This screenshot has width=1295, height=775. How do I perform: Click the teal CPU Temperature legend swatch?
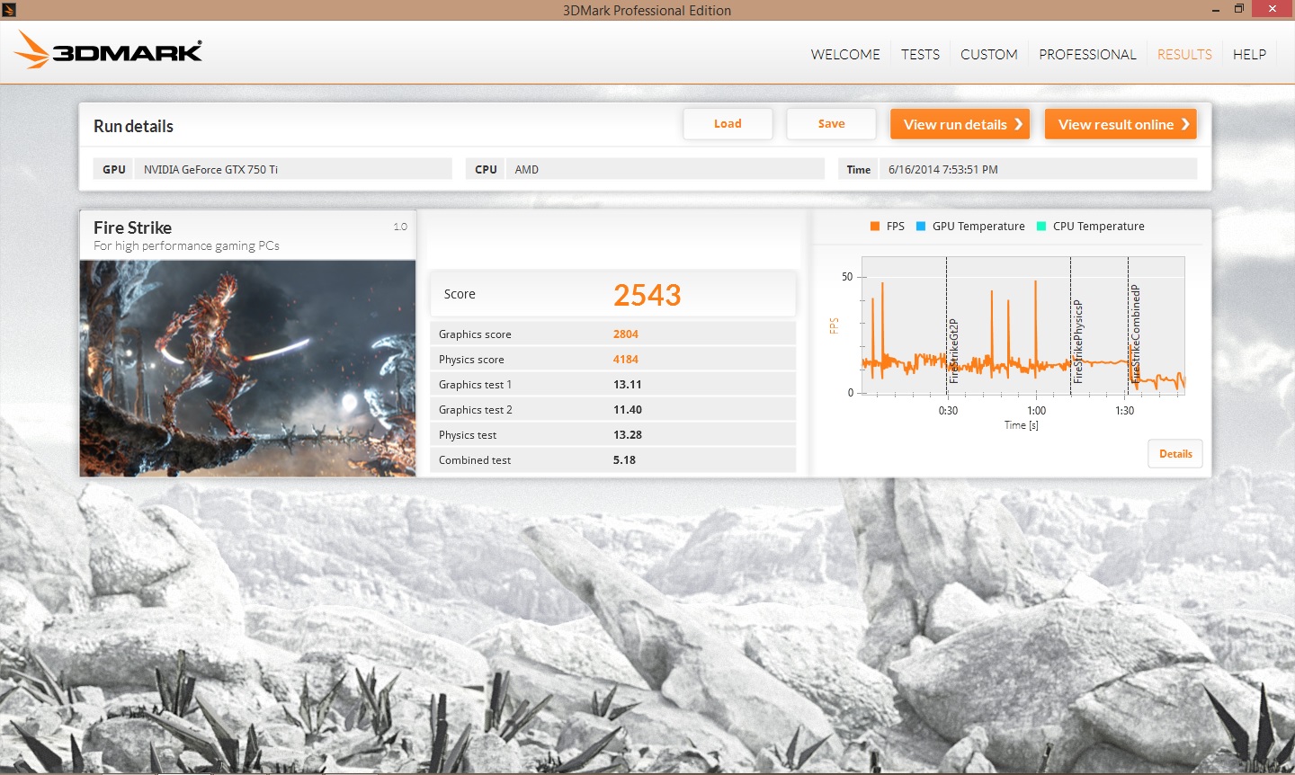(1041, 227)
